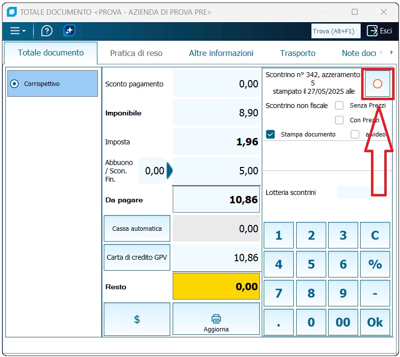Click the Esci exit button
Viewport: 400px width, 357px height.
pos(379,31)
